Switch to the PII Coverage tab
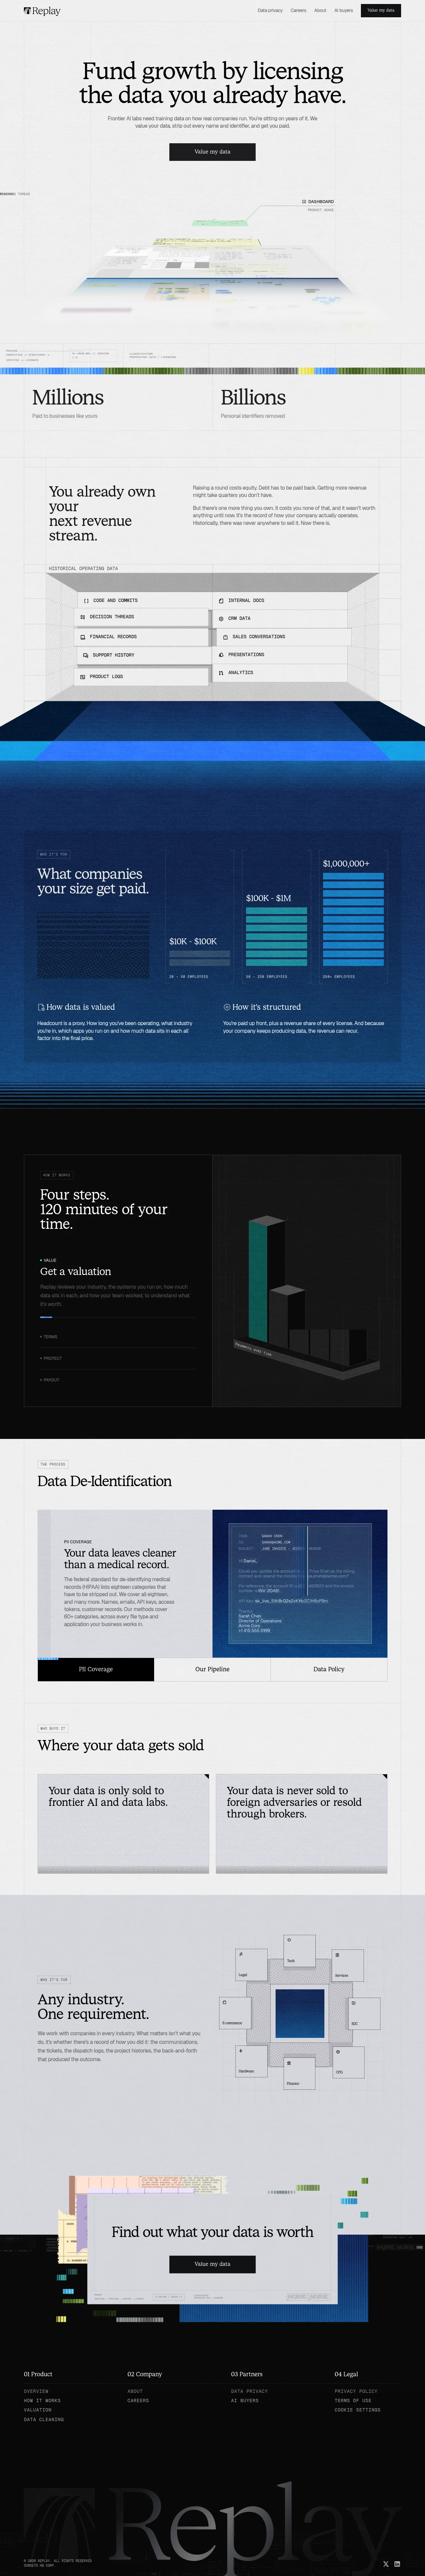The height and width of the screenshot is (2576, 425). [96, 1669]
